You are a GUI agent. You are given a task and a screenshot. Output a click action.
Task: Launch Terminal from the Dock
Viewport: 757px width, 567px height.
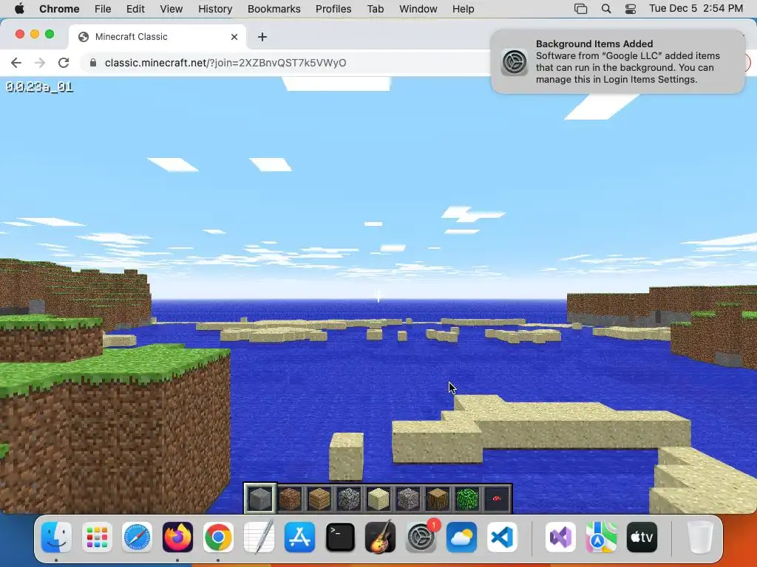click(x=340, y=537)
